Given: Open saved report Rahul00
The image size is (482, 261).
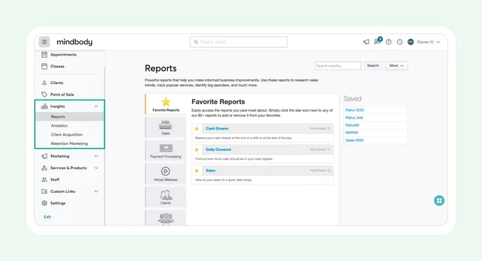Looking at the screenshot, I should pos(352,125).
